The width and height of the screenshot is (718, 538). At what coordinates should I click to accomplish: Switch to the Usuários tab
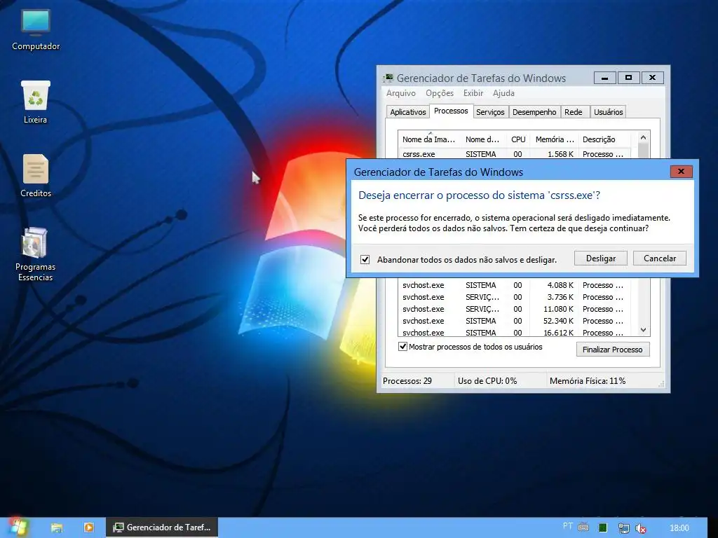click(608, 112)
